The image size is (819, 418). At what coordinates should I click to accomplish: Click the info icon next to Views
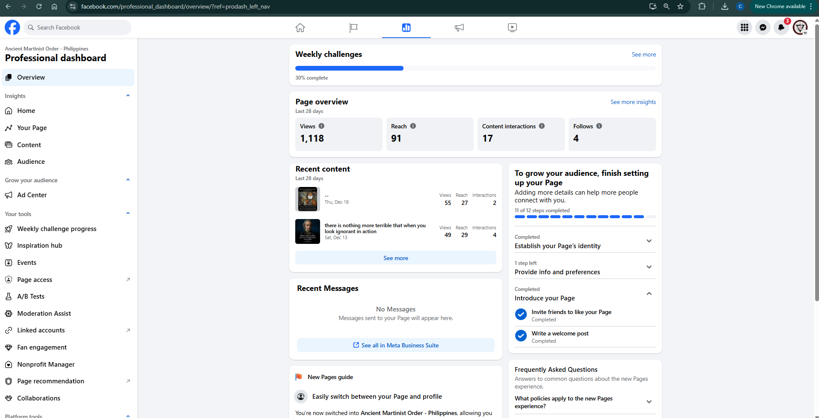point(321,126)
